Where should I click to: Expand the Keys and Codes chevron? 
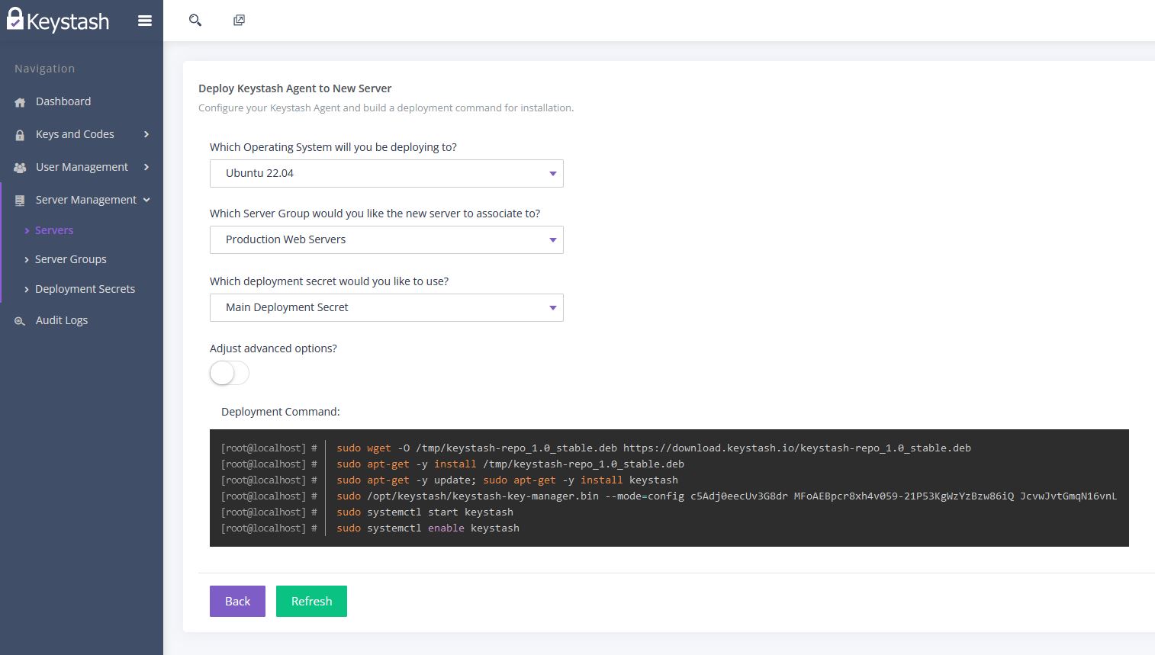pos(146,134)
